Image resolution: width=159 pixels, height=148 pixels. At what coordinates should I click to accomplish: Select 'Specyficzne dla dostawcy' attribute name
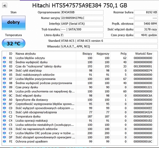click(32, 100)
